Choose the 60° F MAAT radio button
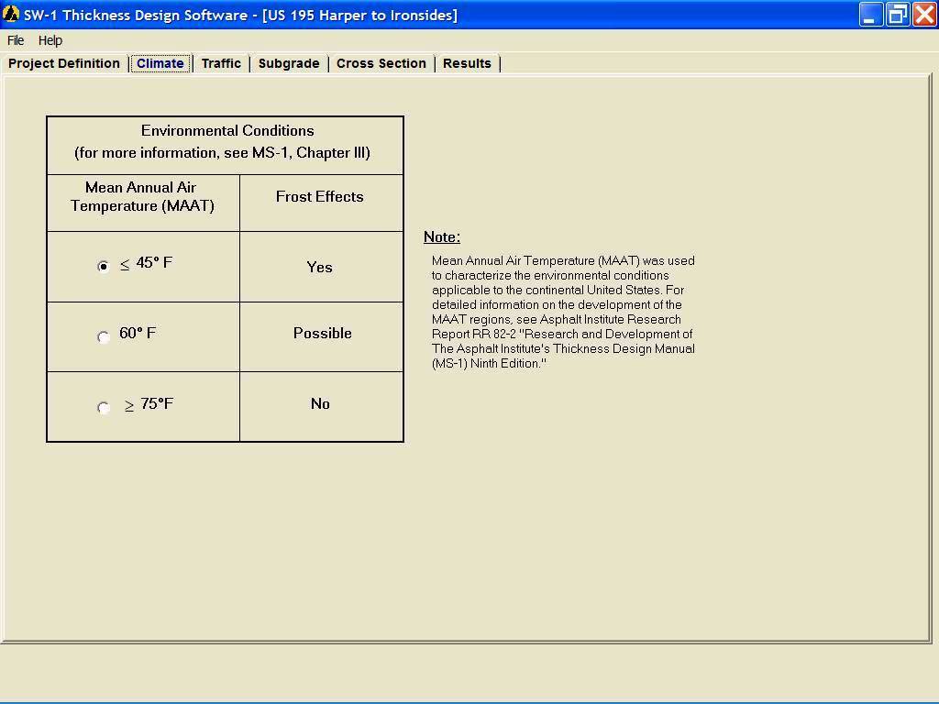The width and height of the screenshot is (939, 704). point(103,336)
